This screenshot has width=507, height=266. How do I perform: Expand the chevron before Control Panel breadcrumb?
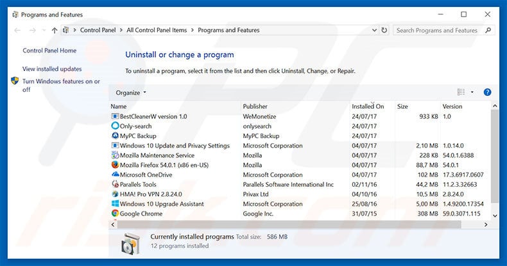pyautogui.click(x=74, y=30)
